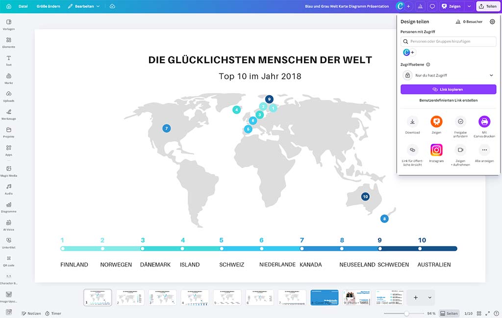Open Uploads panel
Viewport: 502px width, 318px height.
(9, 97)
